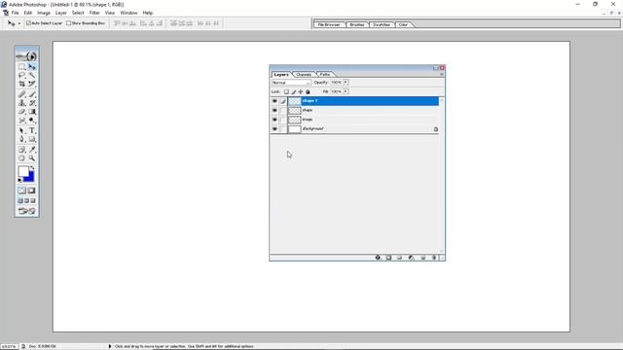This screenshot has height=350, width=623.
Task: Switch foreground and background colors
Action: coord(32,168)
